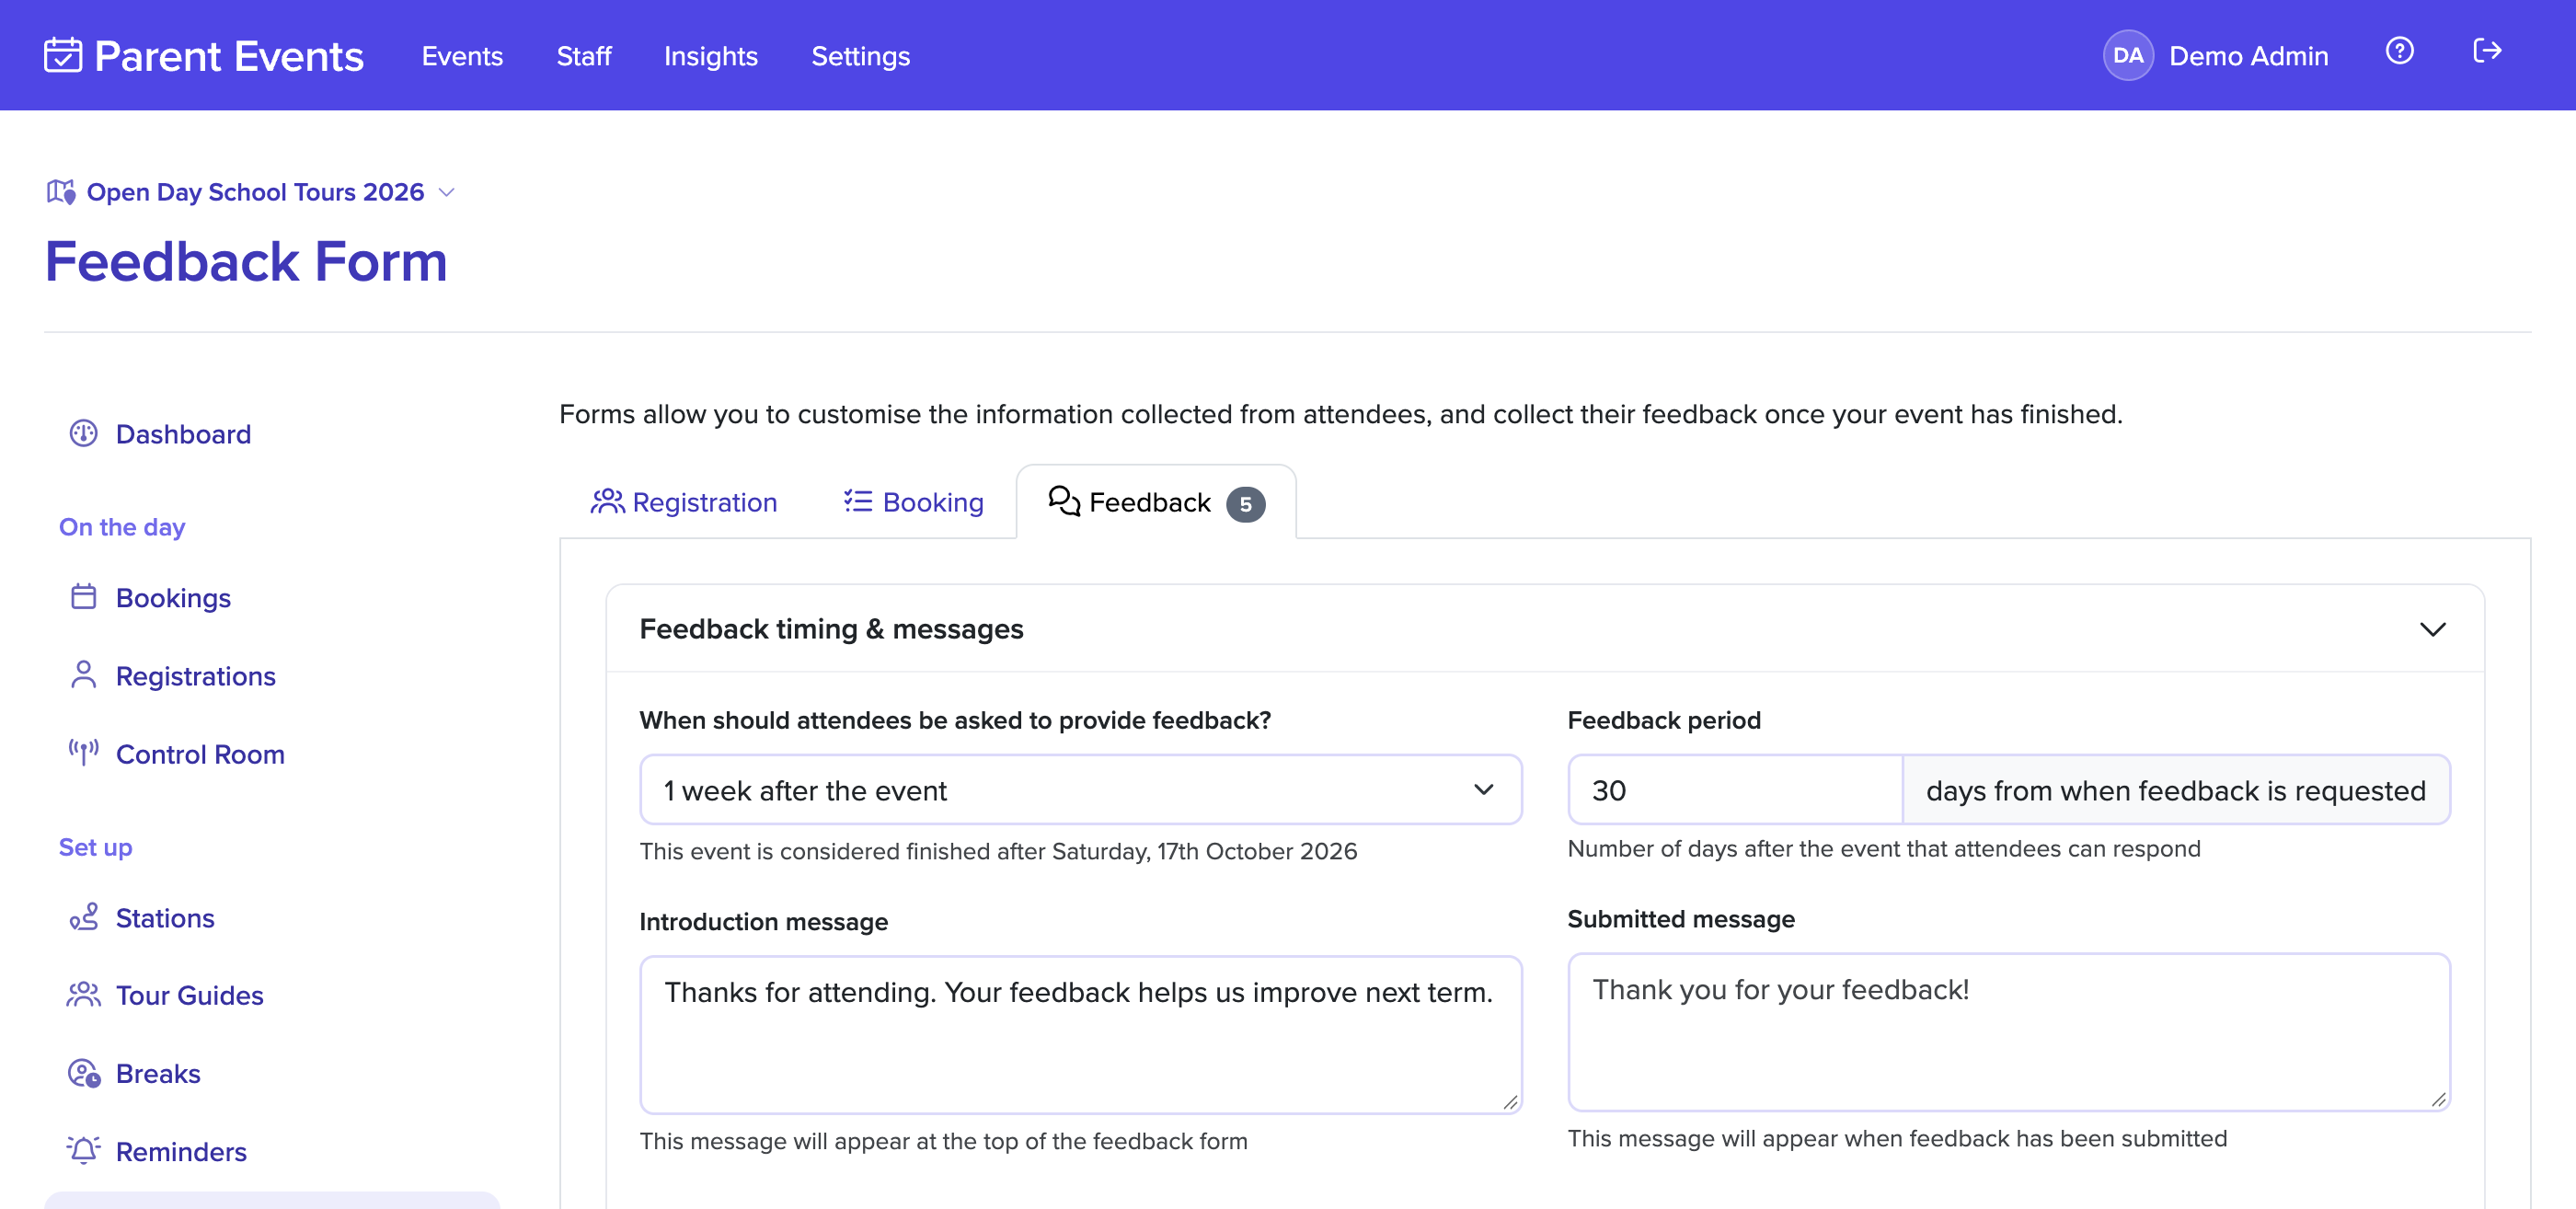Go to the Insights menu
This screenshot has width=2576, height=1209.
tap(710, 56)
